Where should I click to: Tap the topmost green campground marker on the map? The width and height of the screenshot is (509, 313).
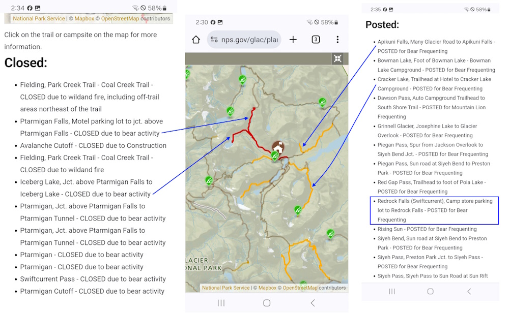click(242, 79)
